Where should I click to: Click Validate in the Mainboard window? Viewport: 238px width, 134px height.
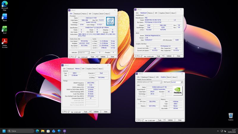click(x=169, y=56)
